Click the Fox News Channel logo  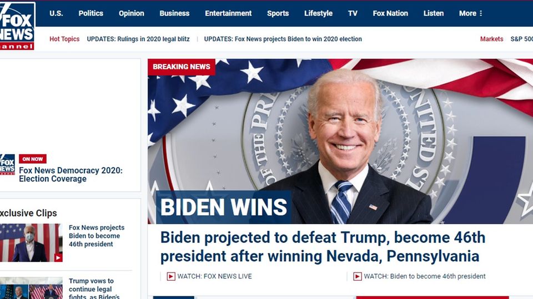pyautogui.click(x=17, y=26)
